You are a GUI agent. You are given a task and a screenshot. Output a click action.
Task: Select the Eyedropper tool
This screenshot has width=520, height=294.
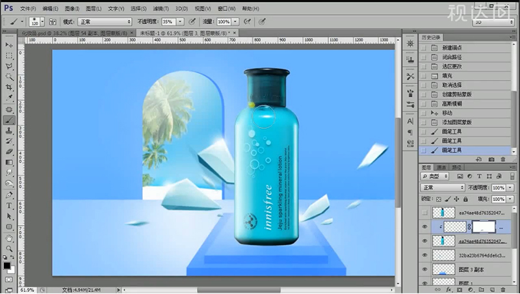(9, 98)
